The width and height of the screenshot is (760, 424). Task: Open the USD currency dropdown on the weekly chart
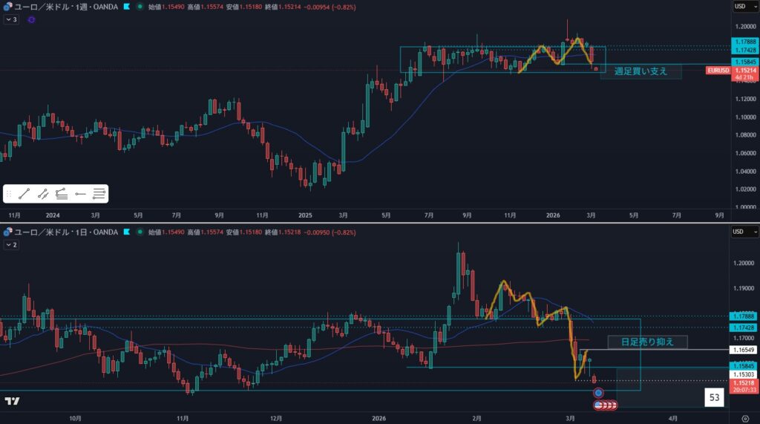(740, 6)
